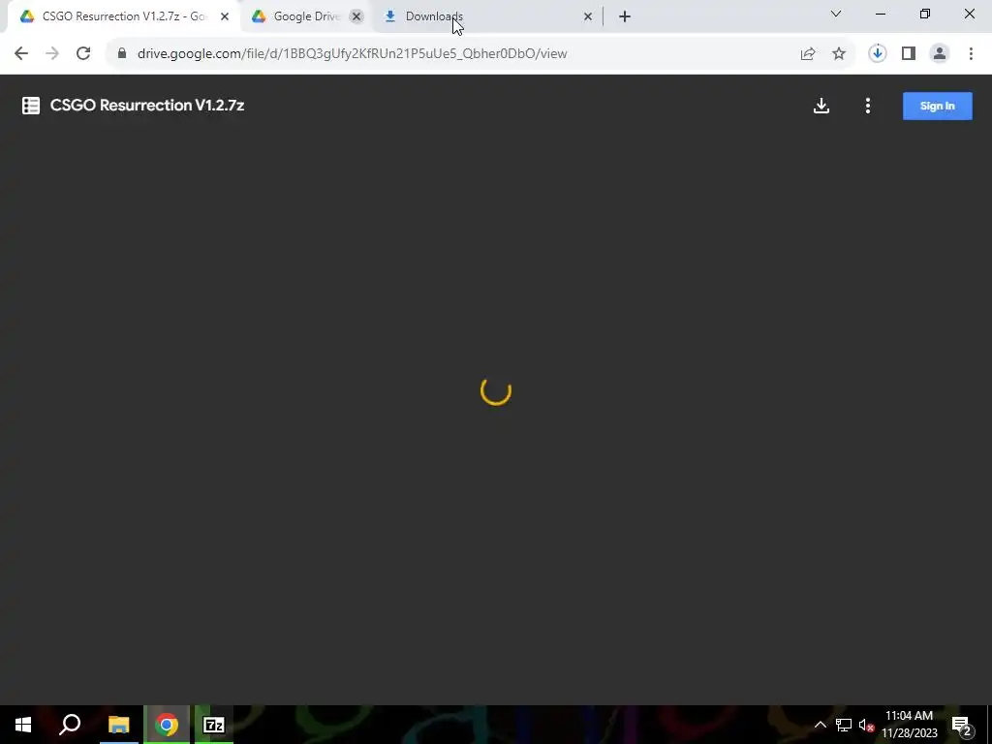Open Windows taskbar search
Viewport: 992px width, 744px height.
tap(70, 725)
